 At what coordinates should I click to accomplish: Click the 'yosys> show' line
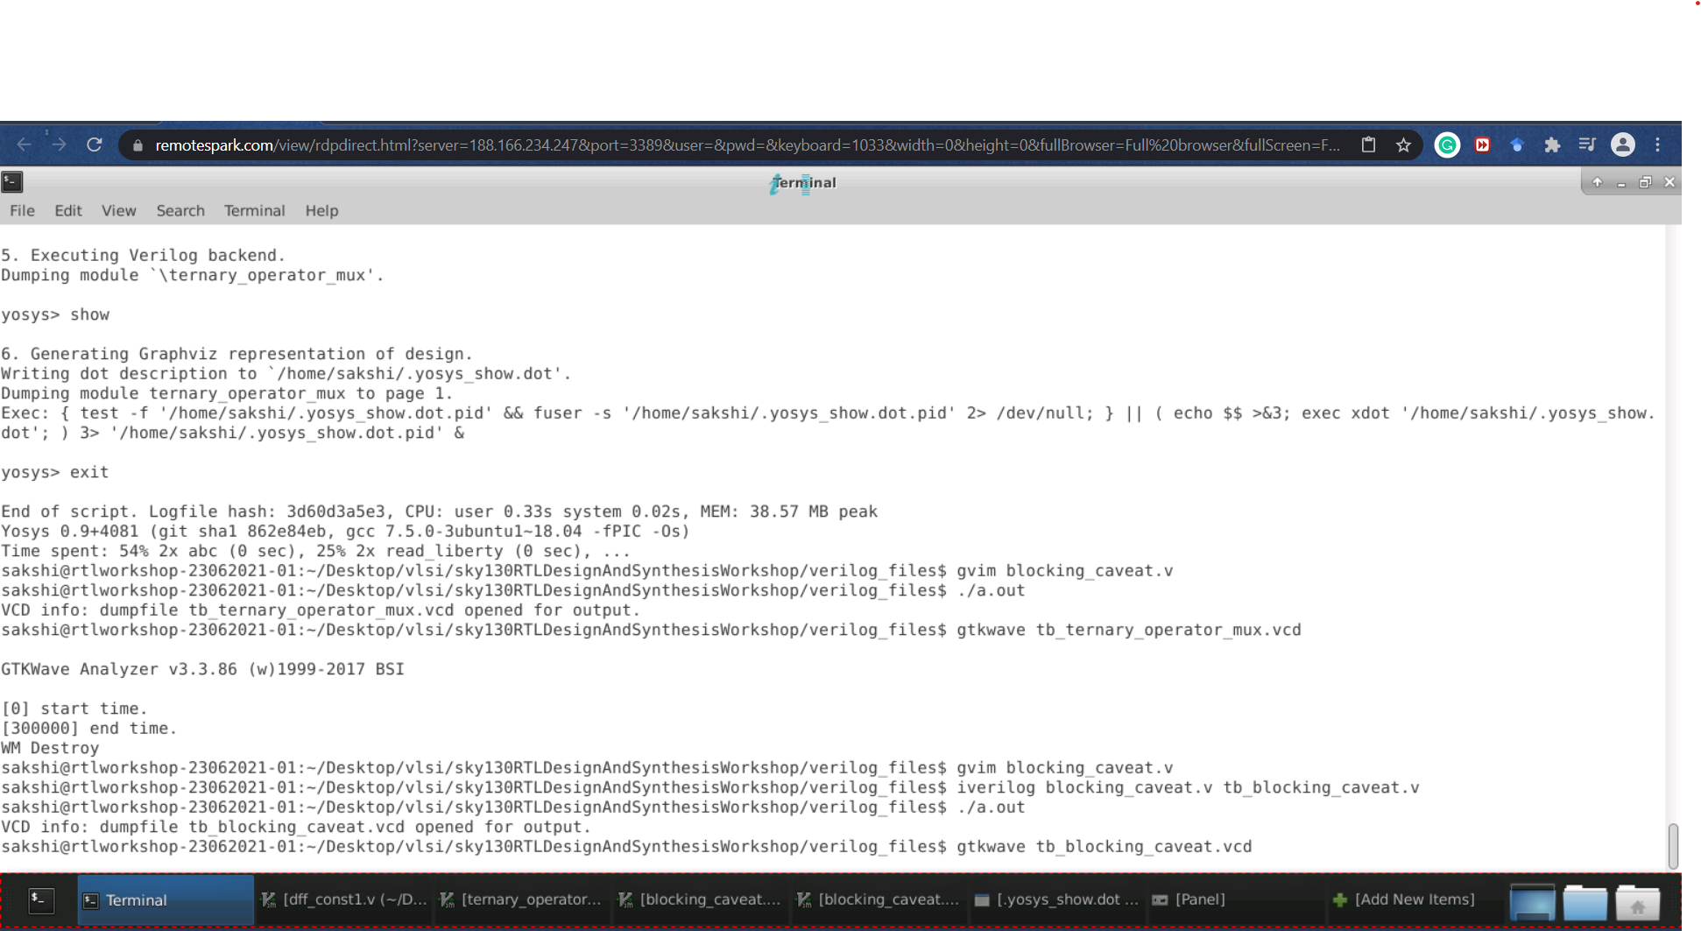pos(55,314)
